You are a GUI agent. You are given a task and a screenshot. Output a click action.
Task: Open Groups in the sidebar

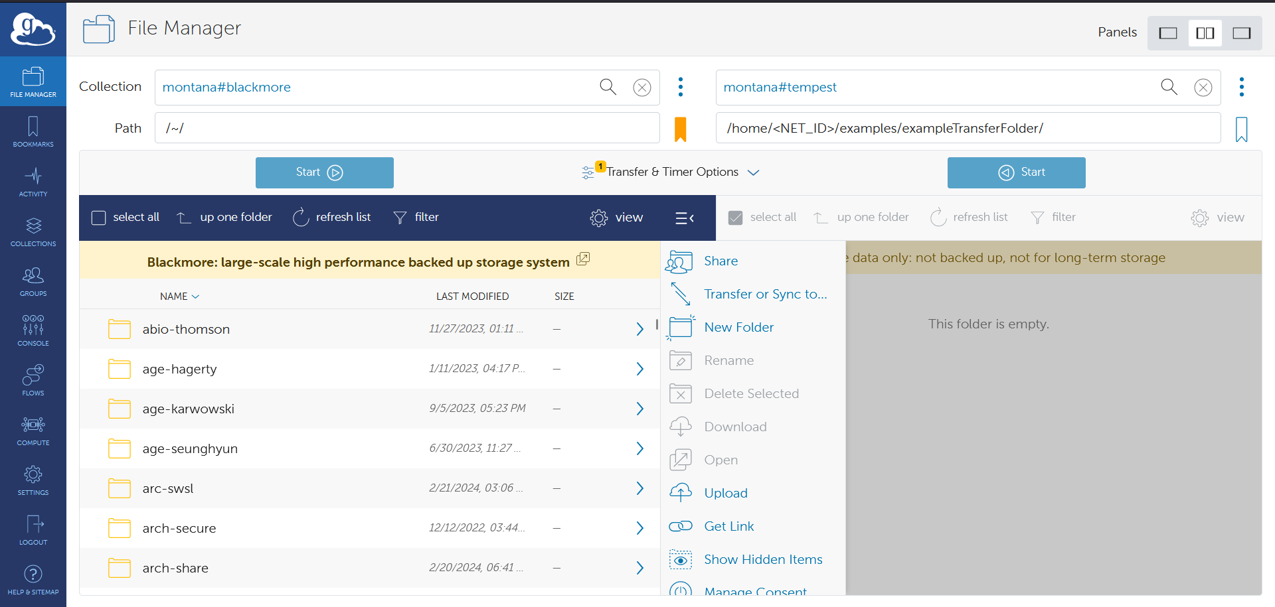coord(33,281)
